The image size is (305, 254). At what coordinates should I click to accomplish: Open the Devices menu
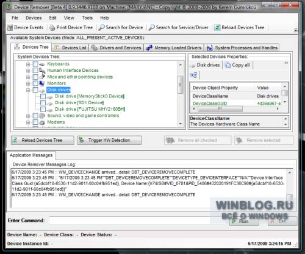click(34, 18)
